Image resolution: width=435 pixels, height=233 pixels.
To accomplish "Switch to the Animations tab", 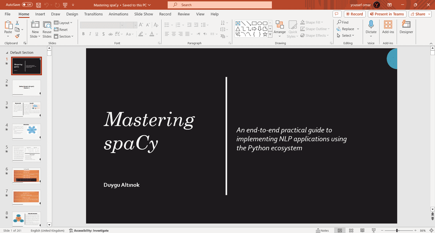I will click(x=119, y=14).
